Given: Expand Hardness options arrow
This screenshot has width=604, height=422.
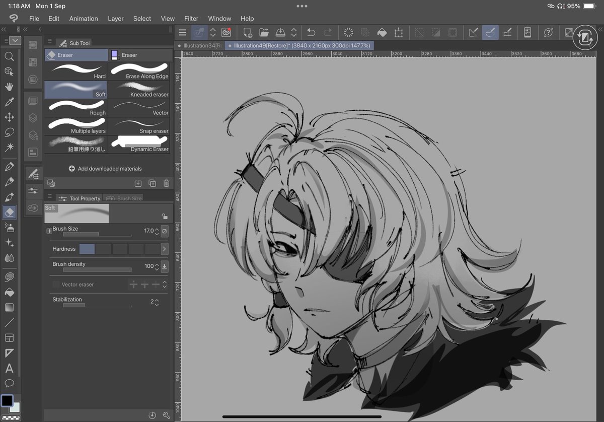Looking at the screenshot, I should pyautogui.click(x=164, y=249).
